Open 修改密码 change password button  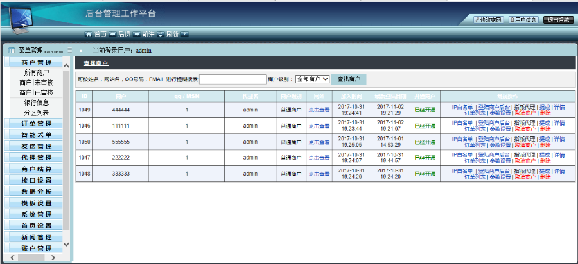point(487,20)
